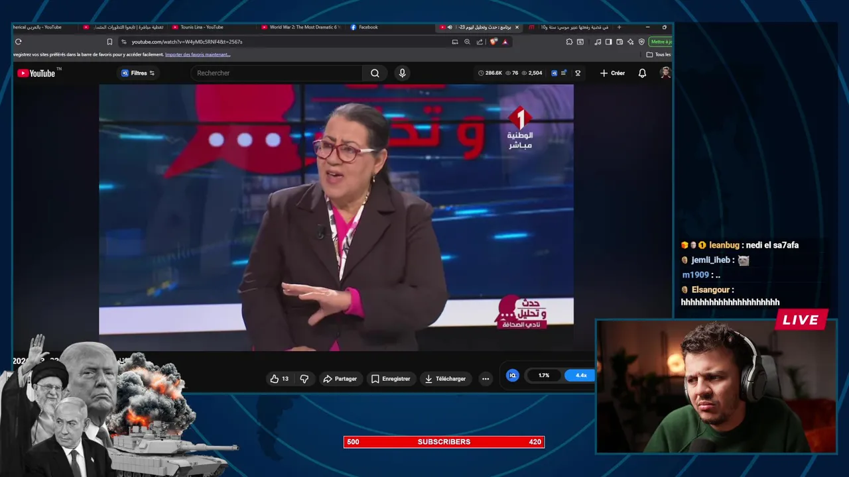Click the Brave Rewards triangle icon
The height and width of the screenshot is (477, 849).
505,42
